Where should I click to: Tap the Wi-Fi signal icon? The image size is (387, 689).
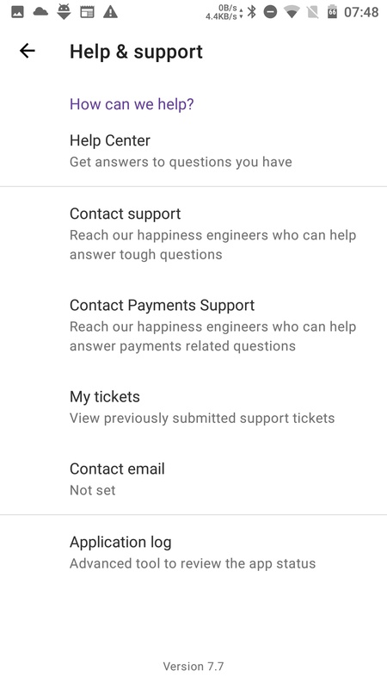[292, 12]
